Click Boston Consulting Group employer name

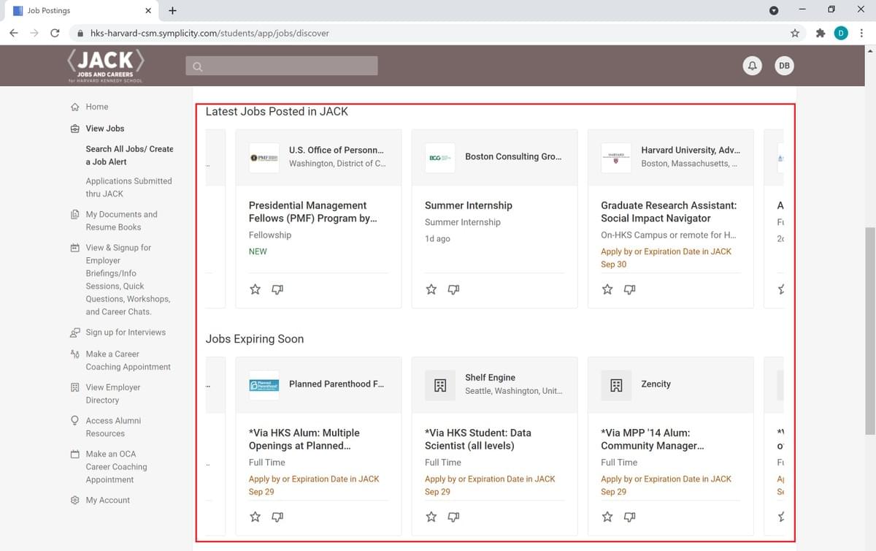click(513, 157)
